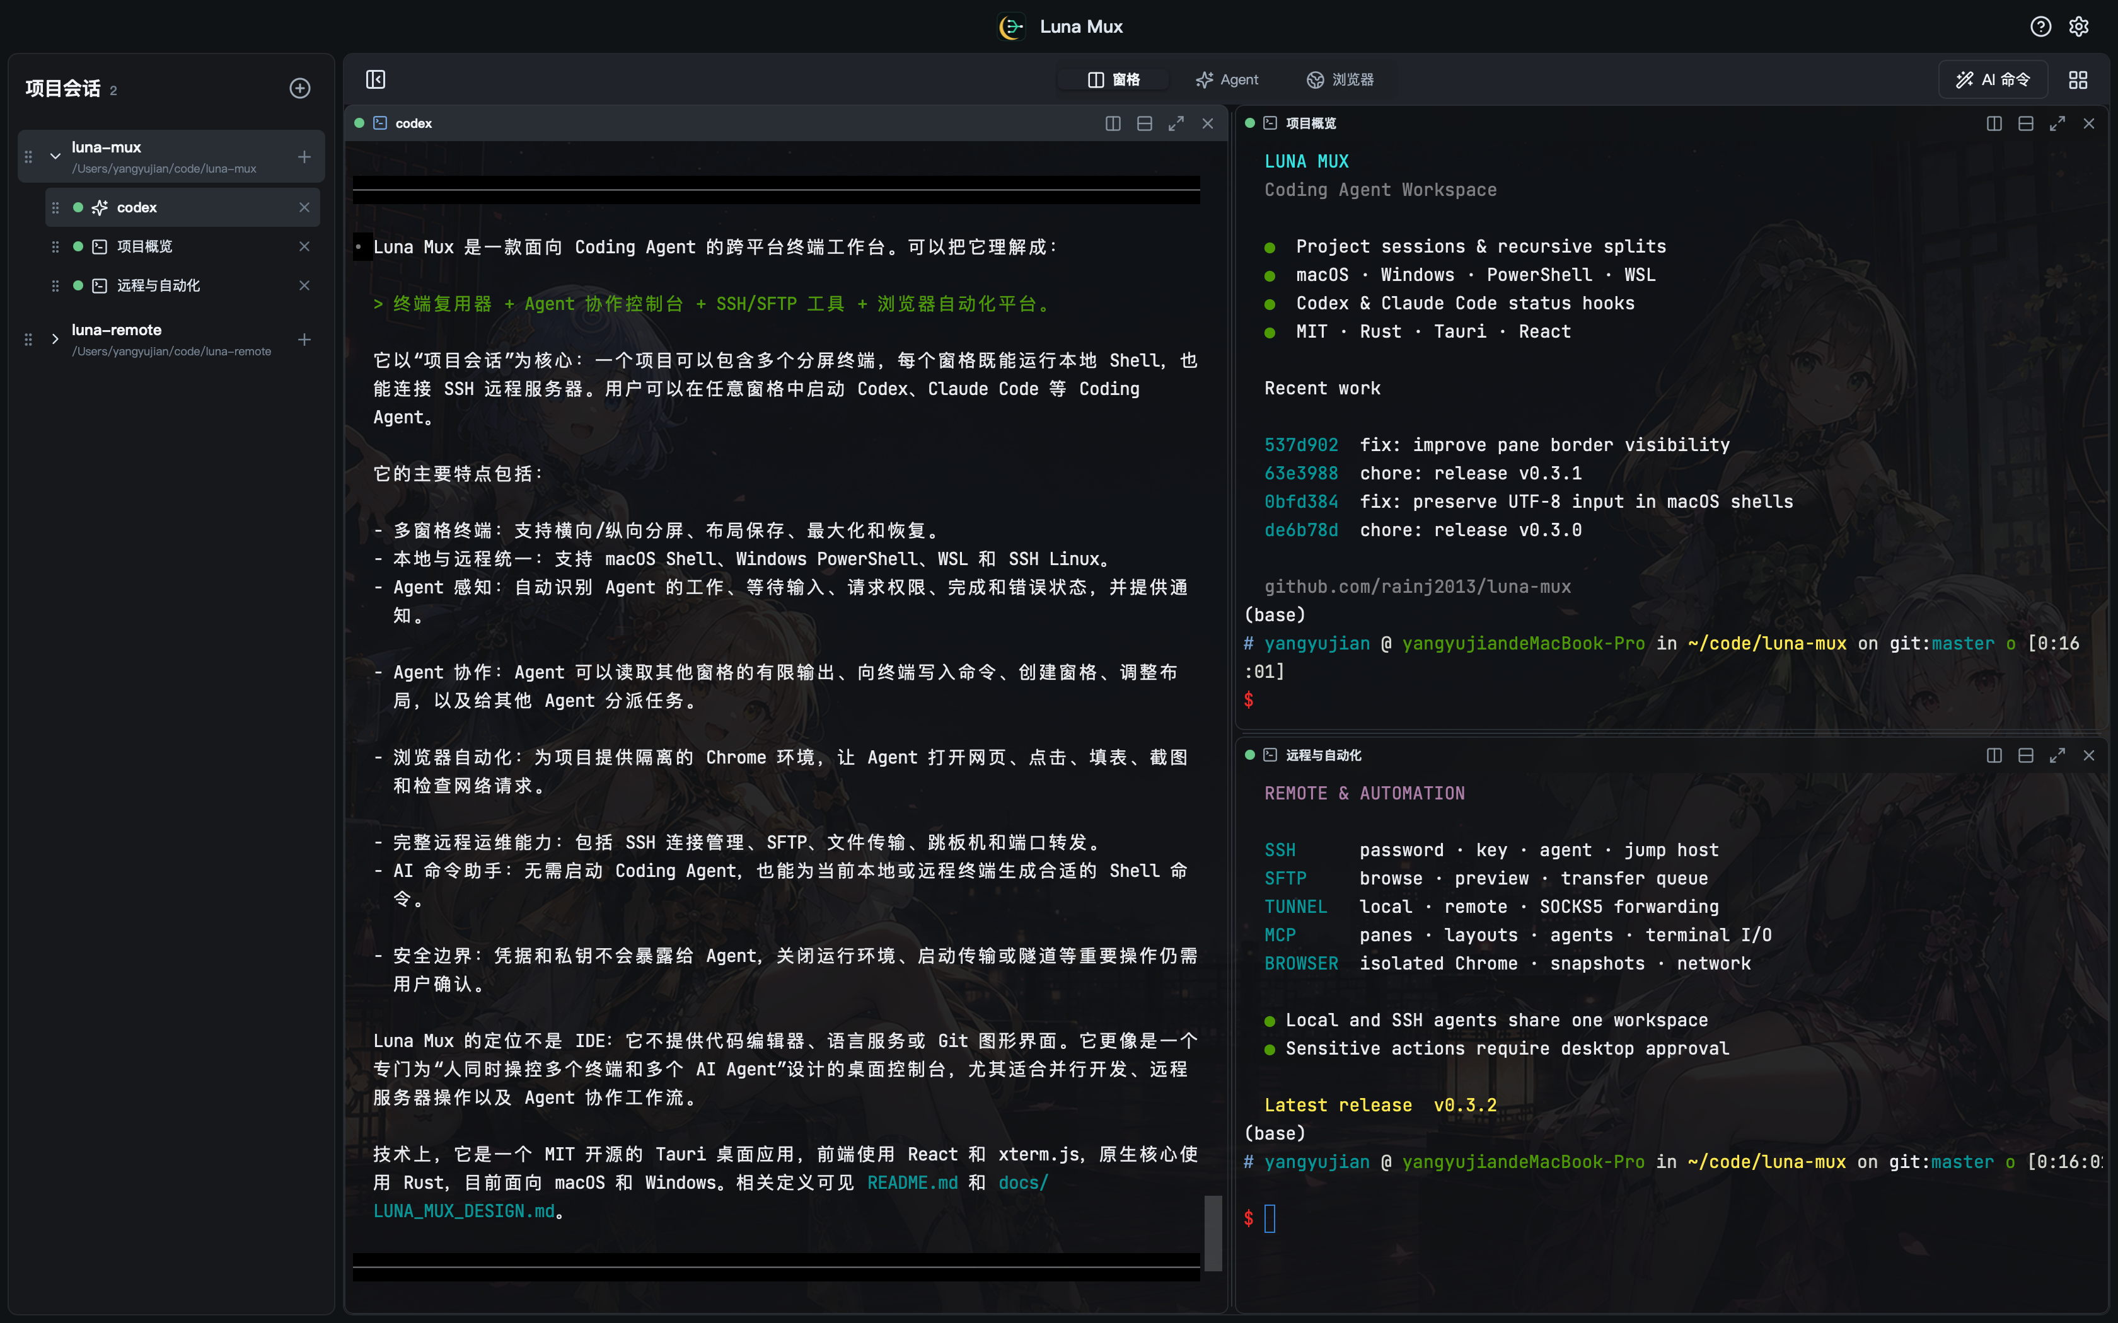
Task: Maximize the codex pane
Action: (x=1176, y=123)
